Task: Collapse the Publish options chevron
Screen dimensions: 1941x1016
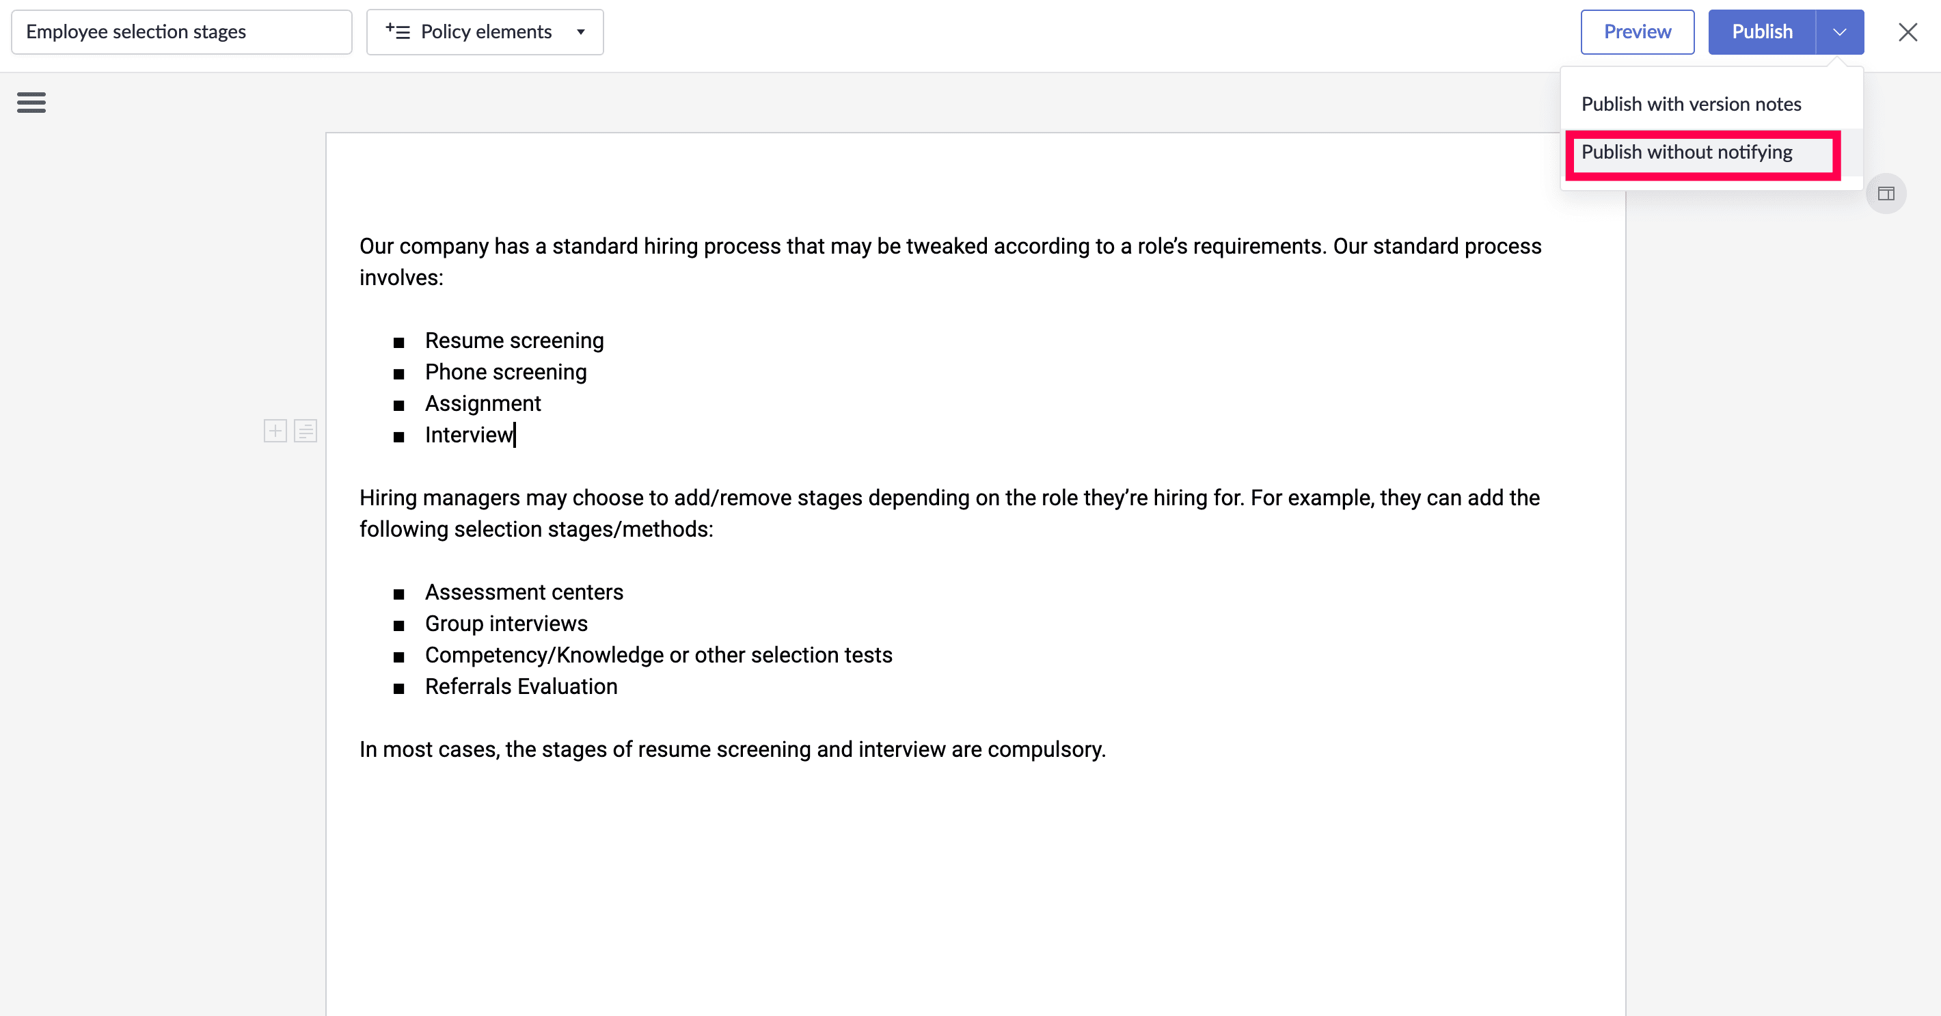Action: click(x=1839, y=31)
